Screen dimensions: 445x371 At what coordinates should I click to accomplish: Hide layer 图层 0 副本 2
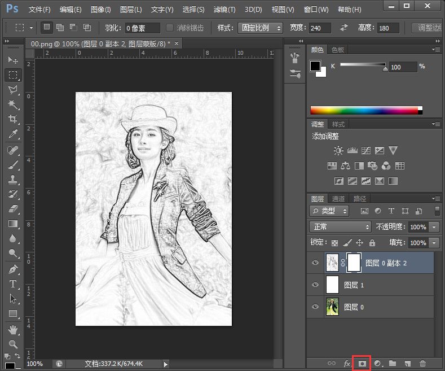pyautogui.click(x=315, y=263)
